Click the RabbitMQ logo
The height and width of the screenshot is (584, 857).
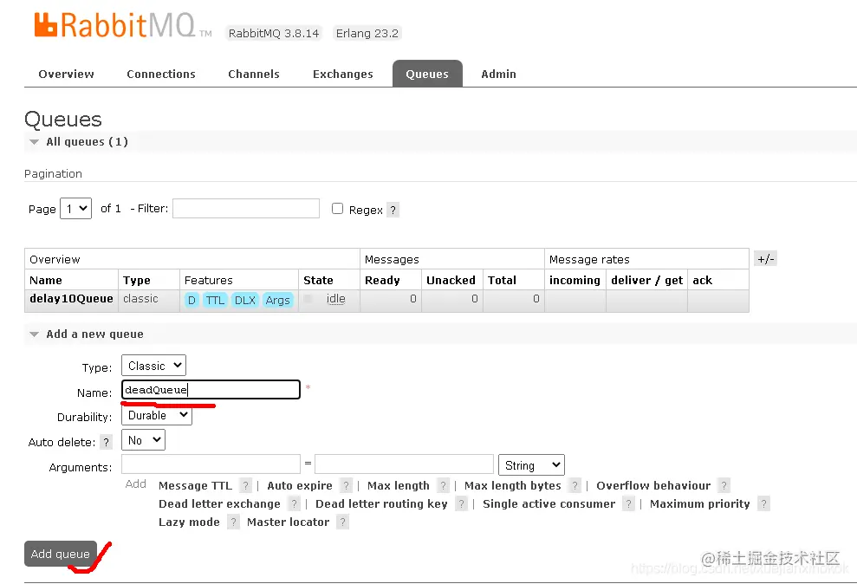pyautogui.click(x=122, y=25)
